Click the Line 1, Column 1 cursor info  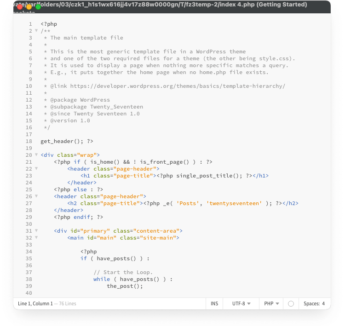click(35, 303)
